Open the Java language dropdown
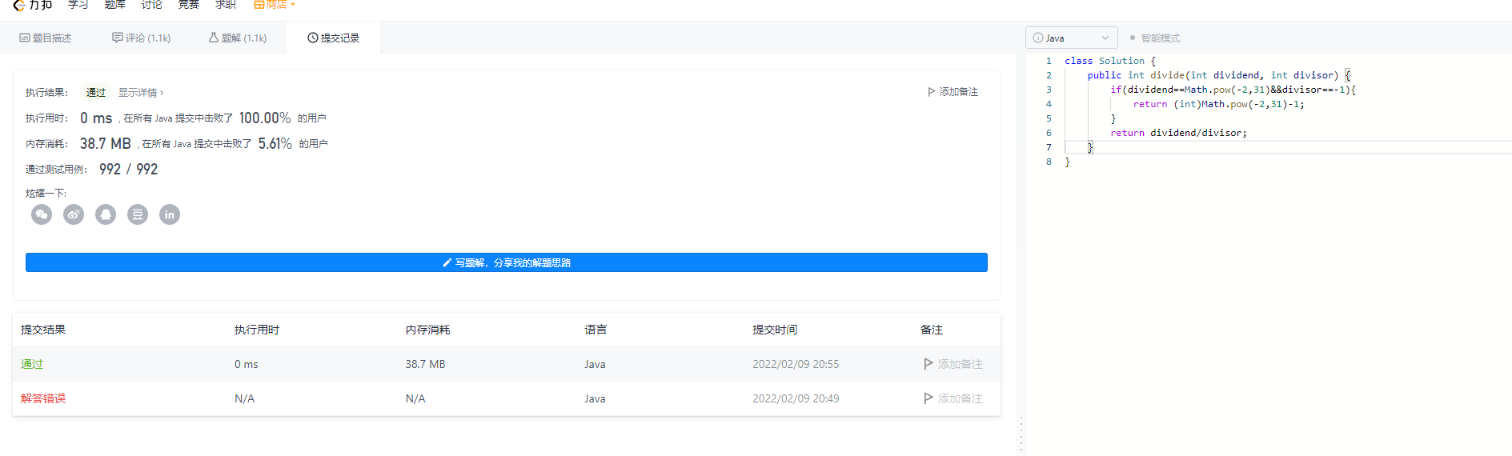This screenshot has width=1512, height=456. coord(1072,38)
